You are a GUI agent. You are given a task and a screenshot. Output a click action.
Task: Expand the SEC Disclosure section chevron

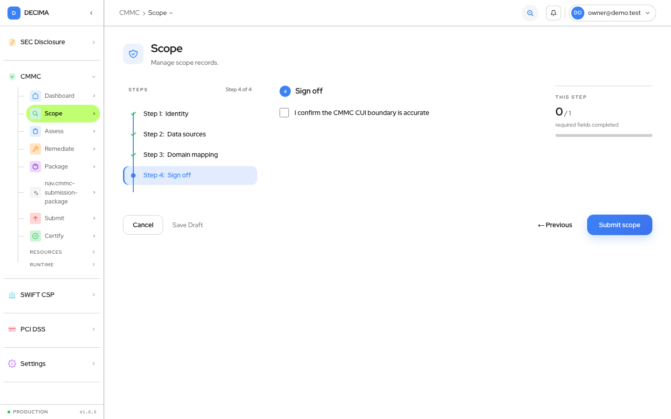(94, 42)
